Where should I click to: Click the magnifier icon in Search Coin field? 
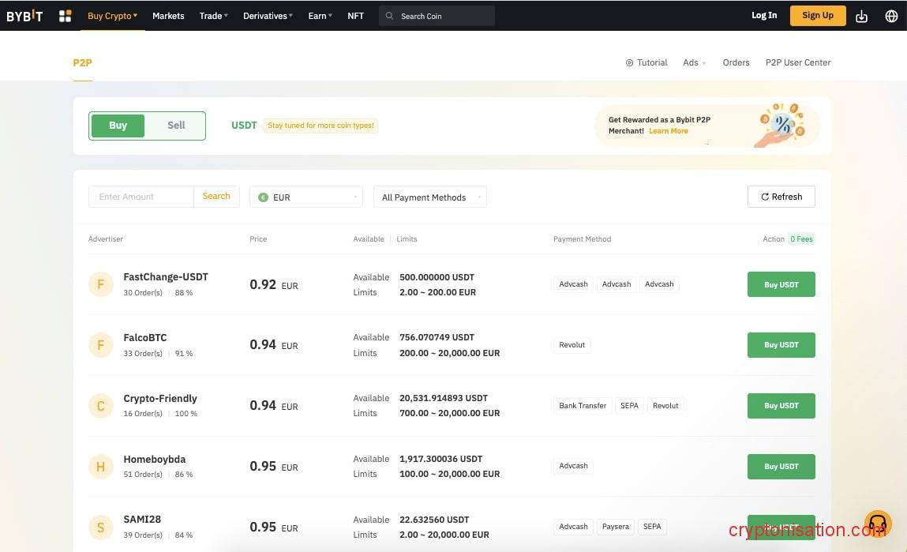(389, 15)
